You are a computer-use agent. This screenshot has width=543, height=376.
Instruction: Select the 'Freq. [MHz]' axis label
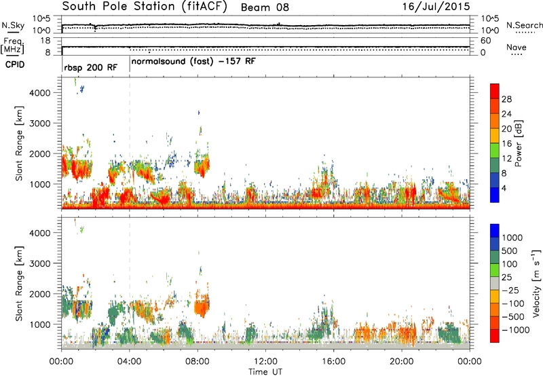click(x=13, y=46)
